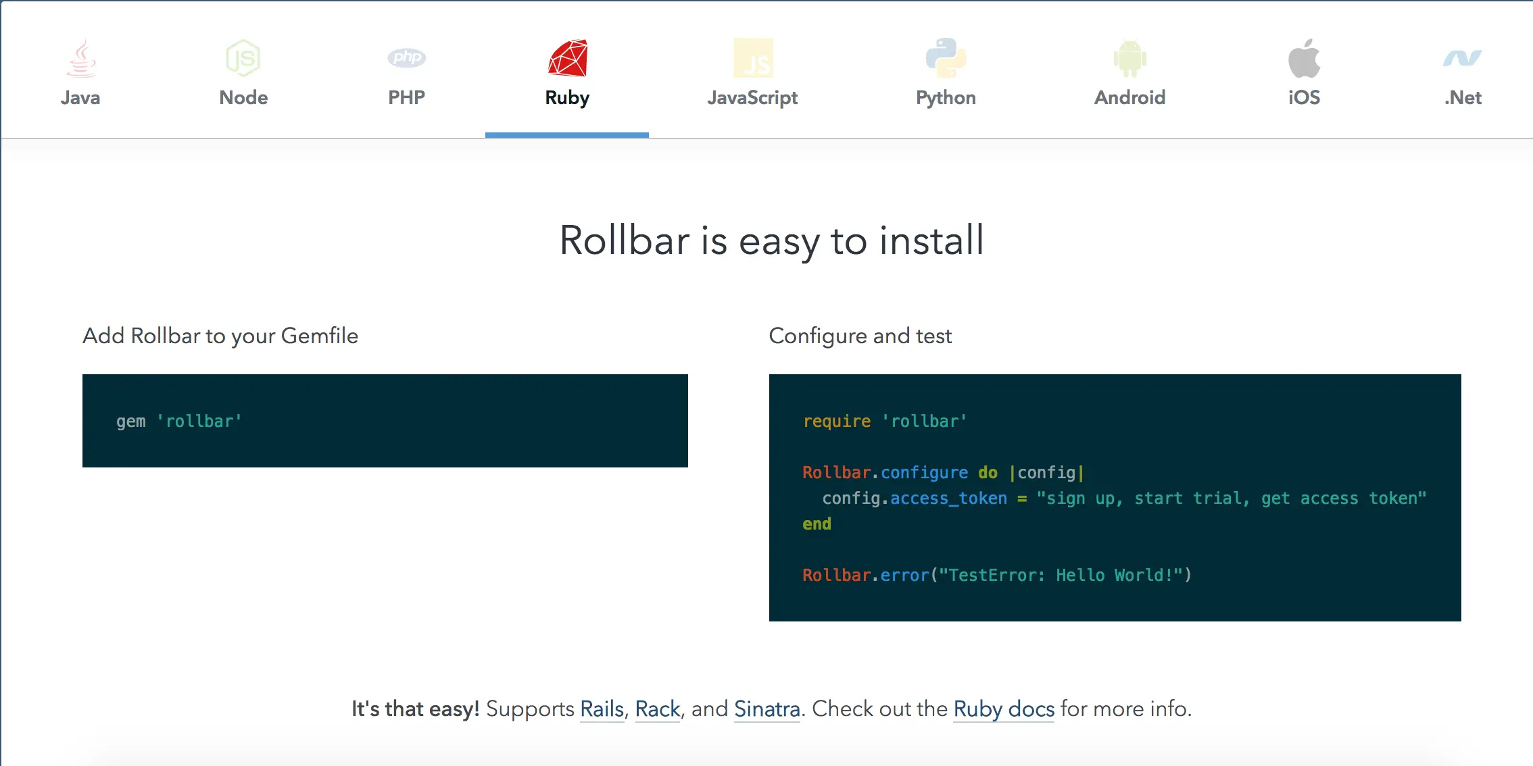The height and width of the screenshot is (766, 1533).
Task: Click the green Android robot icon
Action: pyautogui.click(x=1129, y=59)
